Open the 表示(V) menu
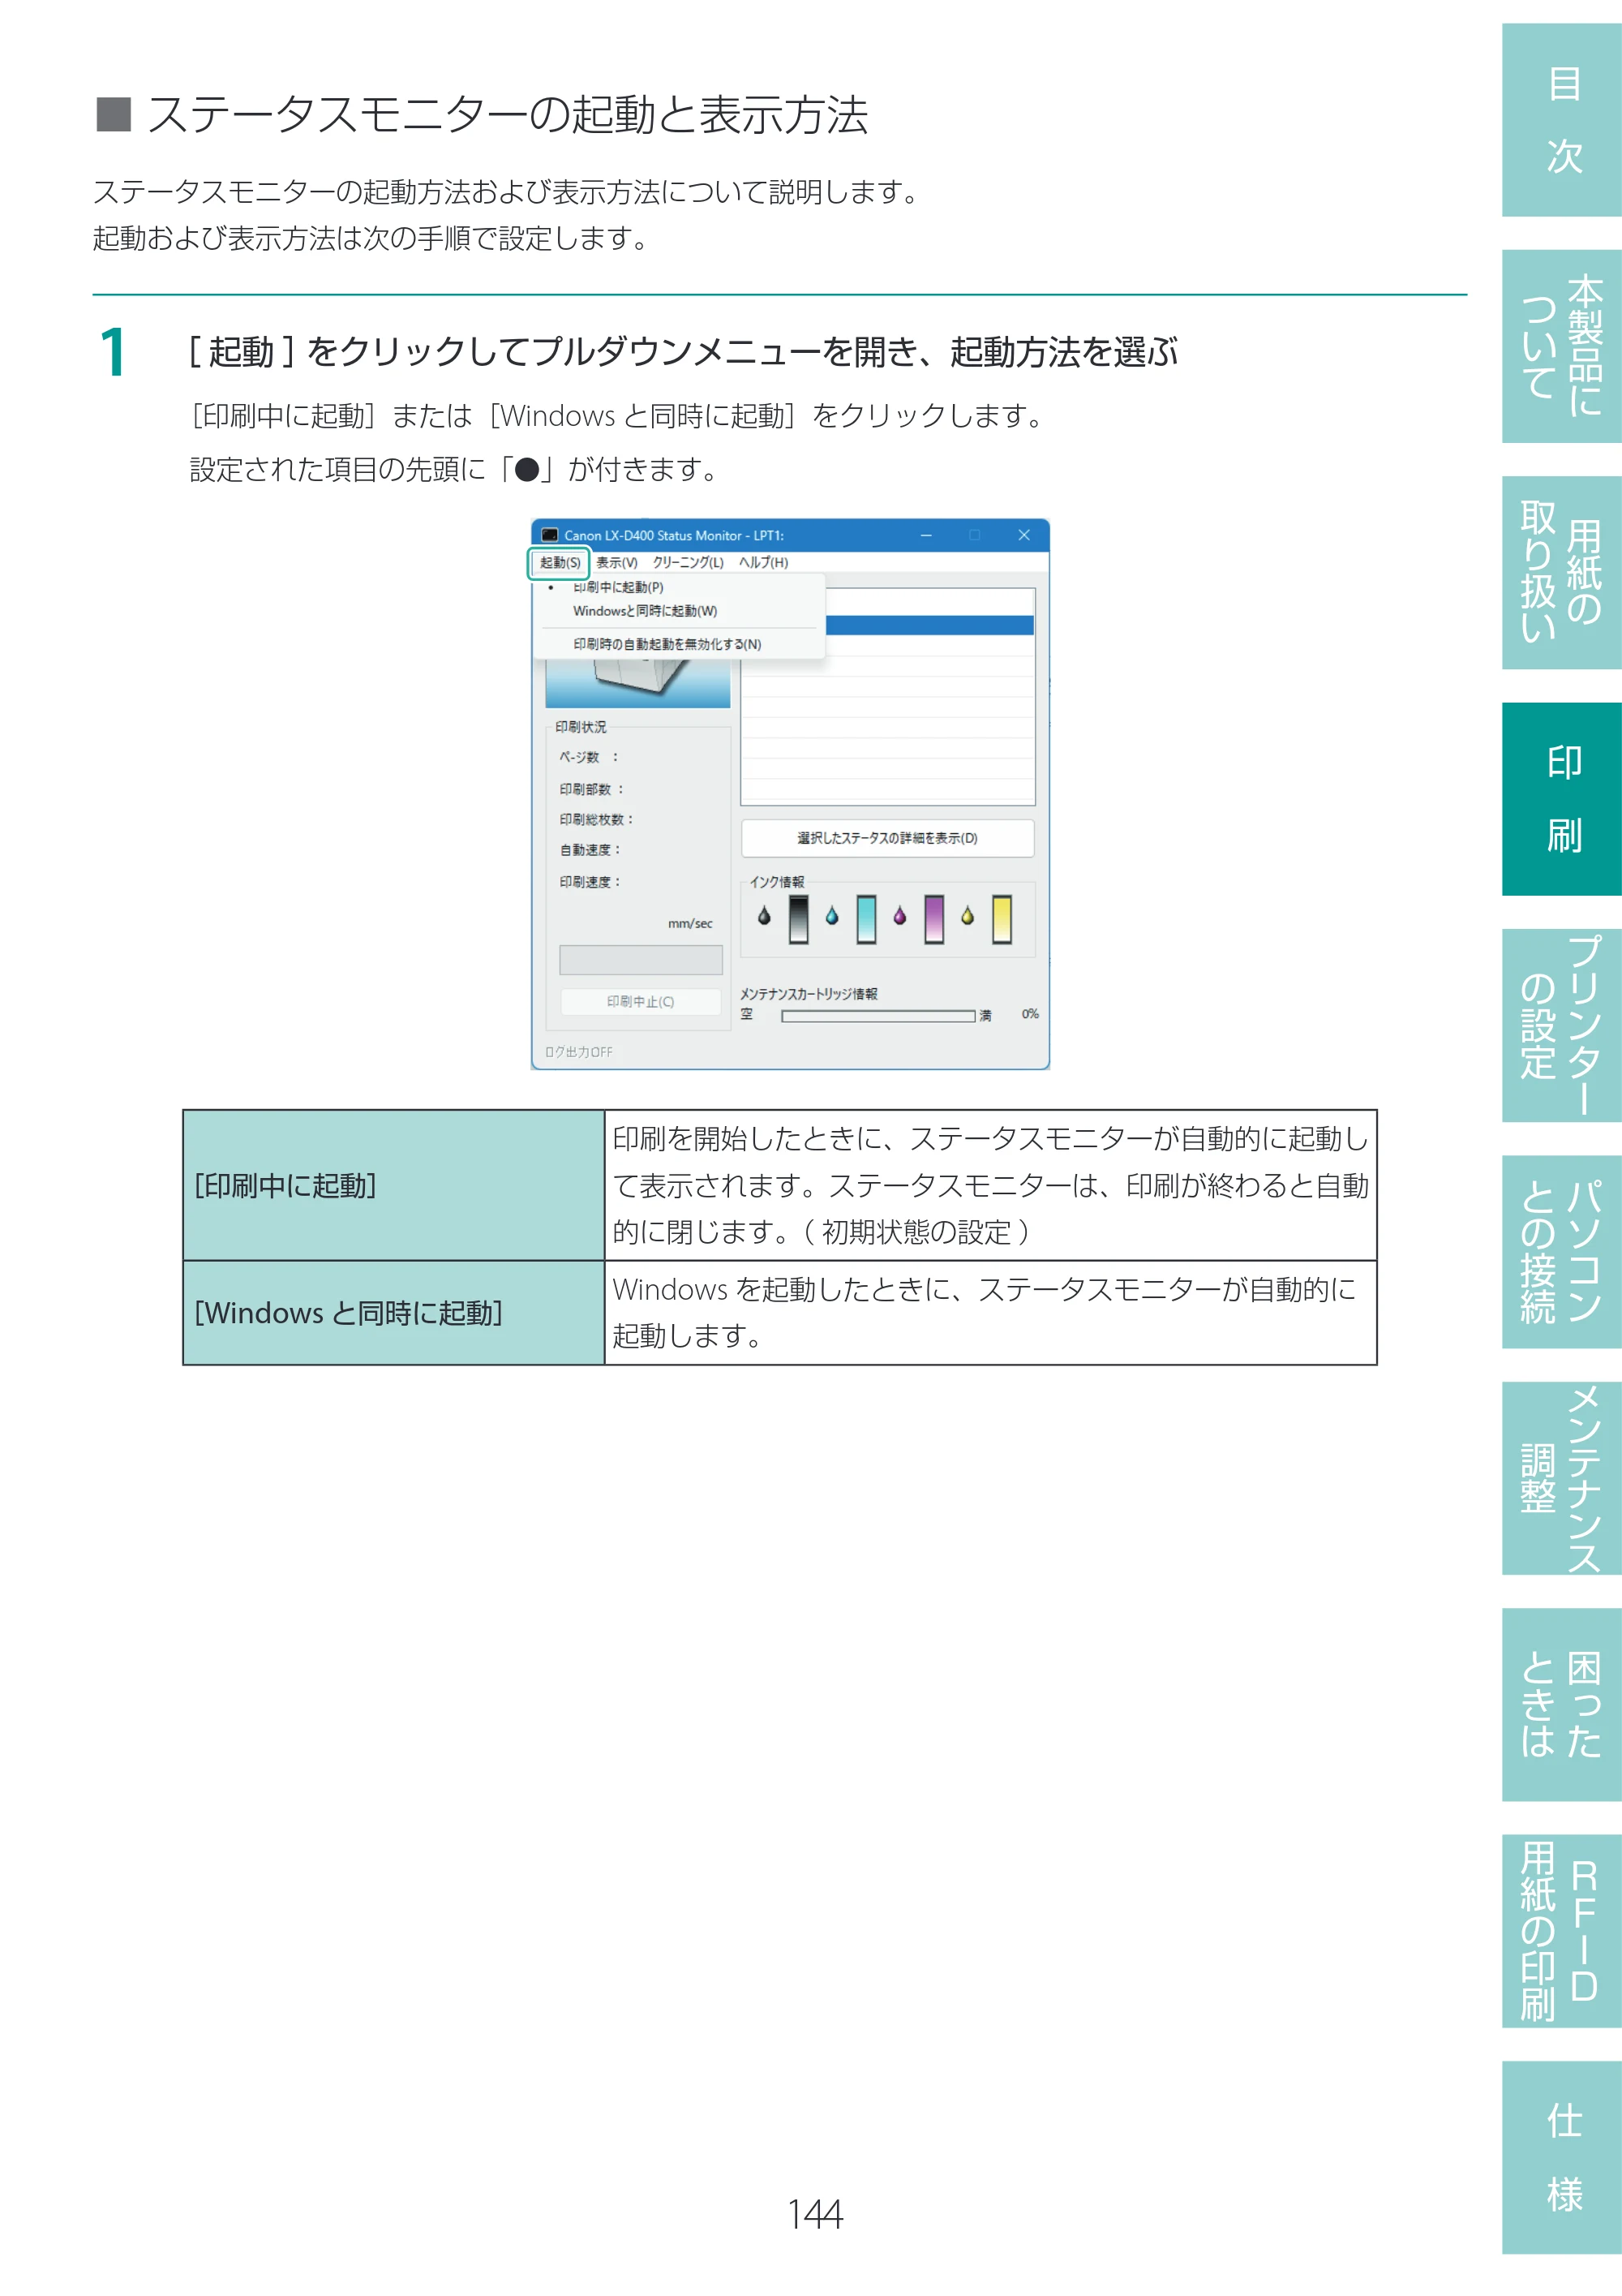The width and height of the screenshot is (1622, 2296). click(616, 563)
